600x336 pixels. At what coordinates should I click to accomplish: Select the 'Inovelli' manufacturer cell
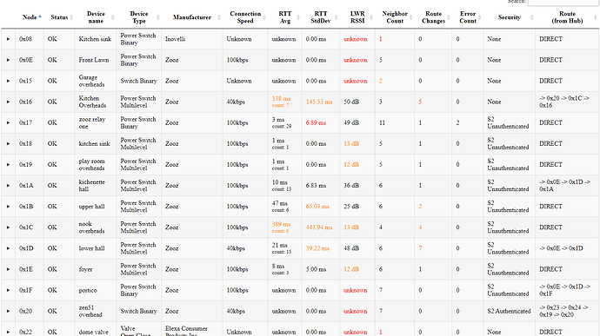click(176, 39)
